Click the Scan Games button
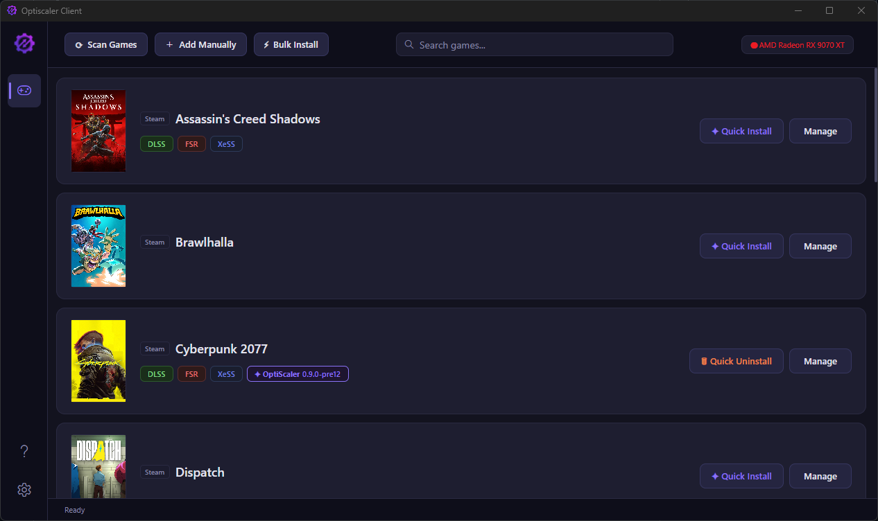878x521 pixels. [x=106, y=44]
